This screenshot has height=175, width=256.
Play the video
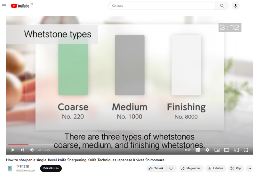tap(13, 150)
